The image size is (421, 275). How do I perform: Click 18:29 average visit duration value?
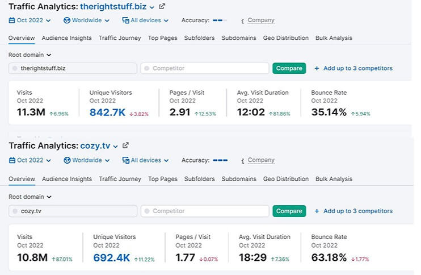[x=252, y=257]
